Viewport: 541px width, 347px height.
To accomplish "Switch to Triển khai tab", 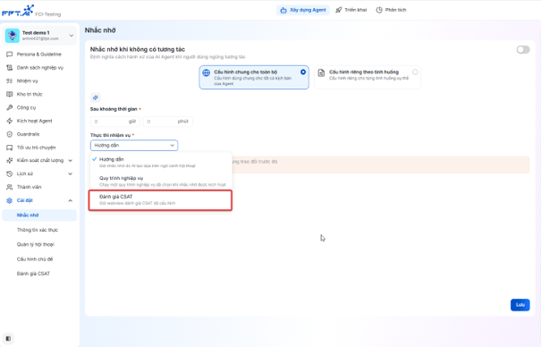I will point(351,10).
